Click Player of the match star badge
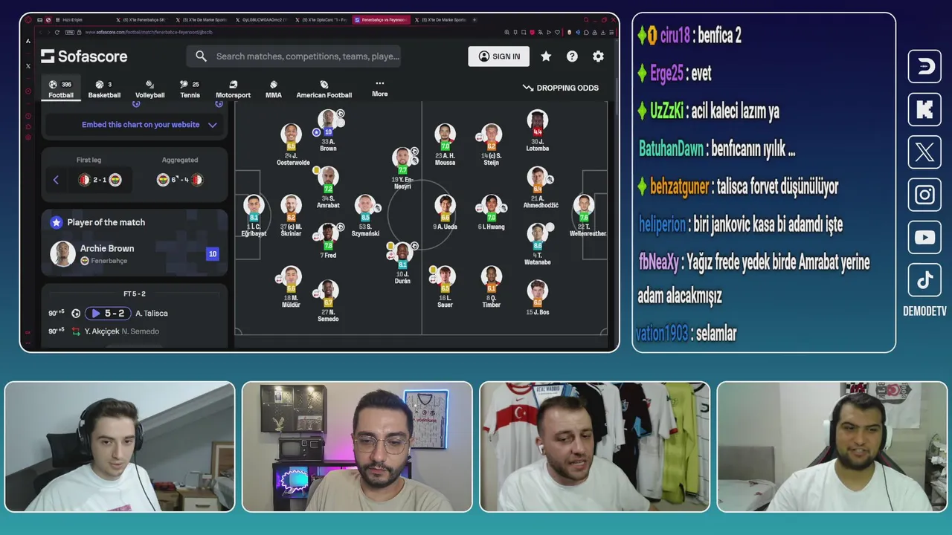This screenshot has width=952, height=535. pyautogui.click(x=57, y=222)
